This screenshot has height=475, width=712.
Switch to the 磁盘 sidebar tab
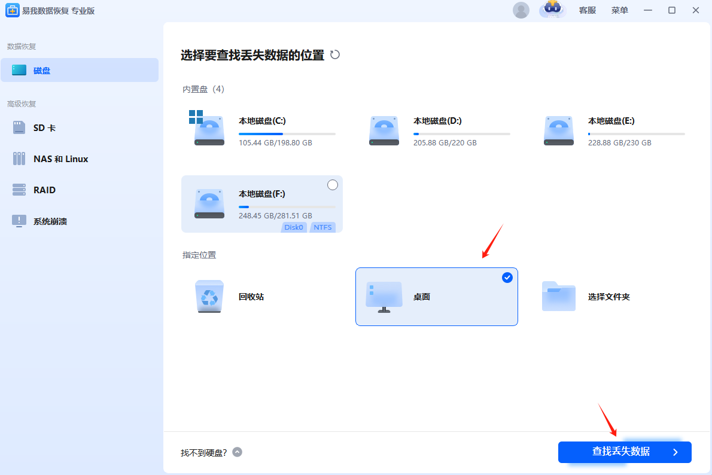coord(80,70)
